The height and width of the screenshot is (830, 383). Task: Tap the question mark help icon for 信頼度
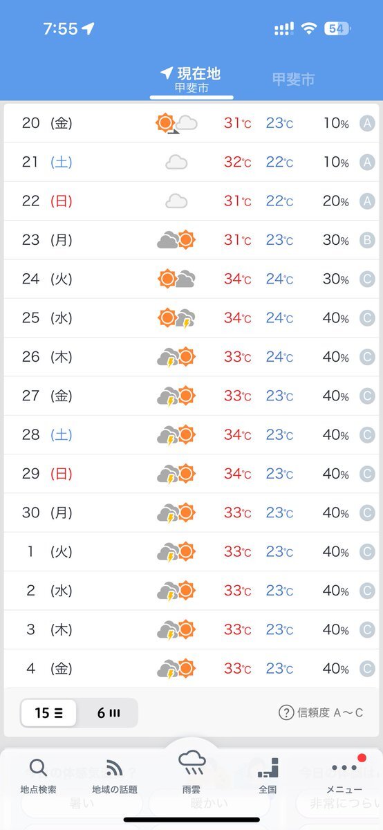(x=286, y=713)
